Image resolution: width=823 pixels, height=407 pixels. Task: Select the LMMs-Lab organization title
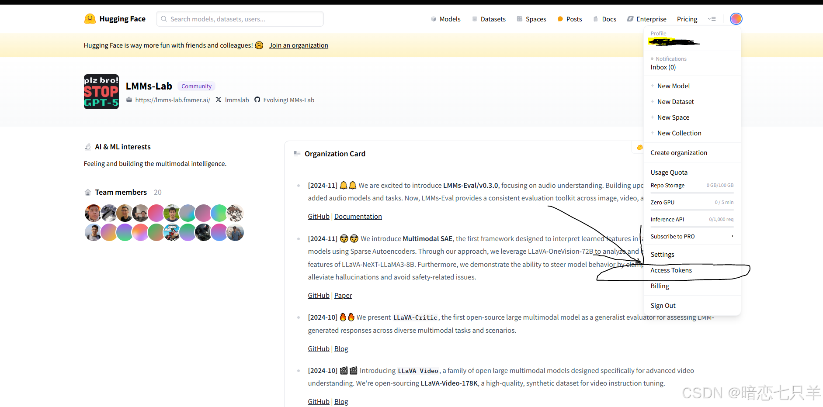pyautogui.click(x=149, y=86)
